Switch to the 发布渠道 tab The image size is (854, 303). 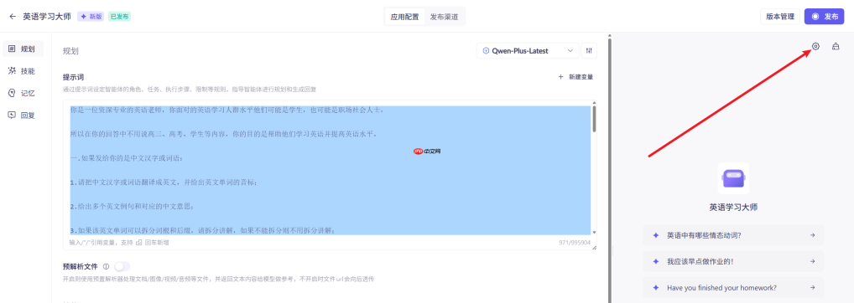pos(444,17)
